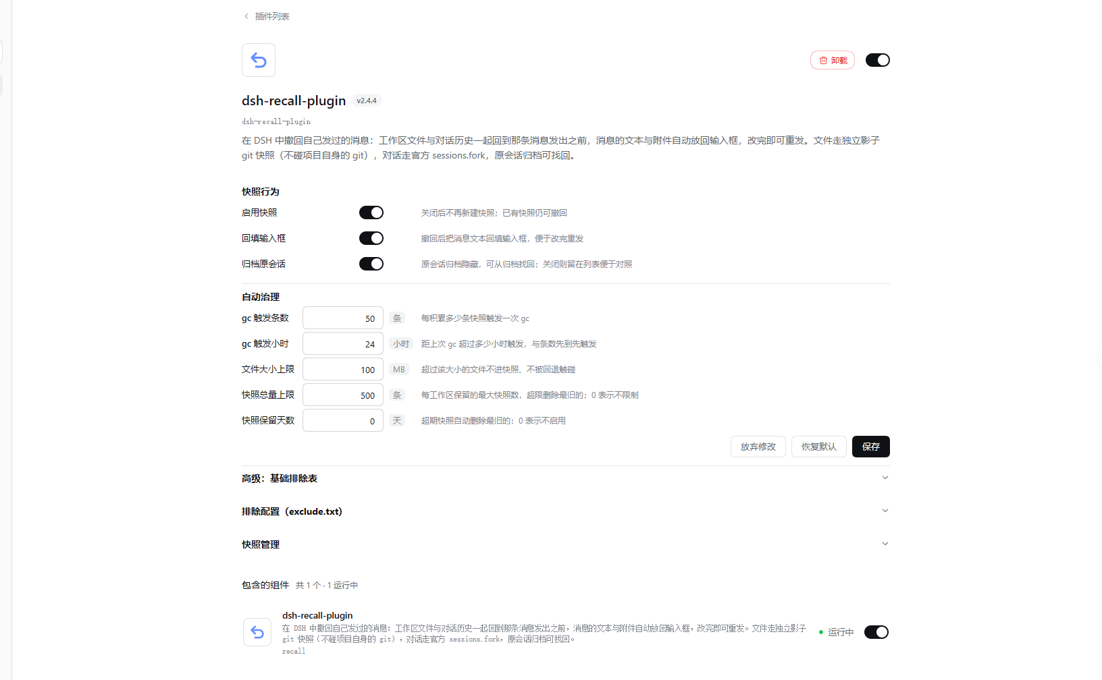Click the 每积累多少条快照触发一次 gc hint

click(x=475, y=318)
